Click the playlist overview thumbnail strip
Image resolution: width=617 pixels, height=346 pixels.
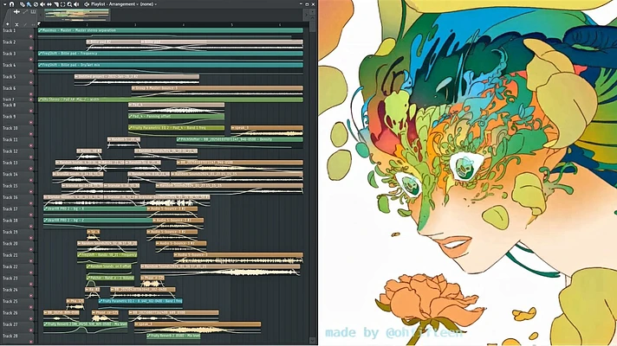(77, 15)
